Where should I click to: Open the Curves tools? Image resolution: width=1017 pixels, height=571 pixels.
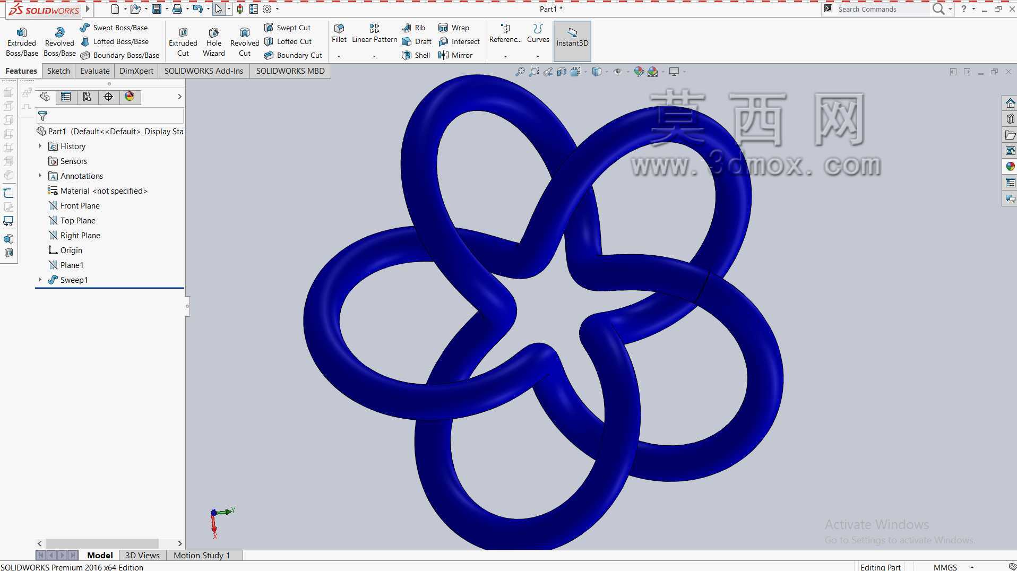pyautogui.click(x=538, y=33)
